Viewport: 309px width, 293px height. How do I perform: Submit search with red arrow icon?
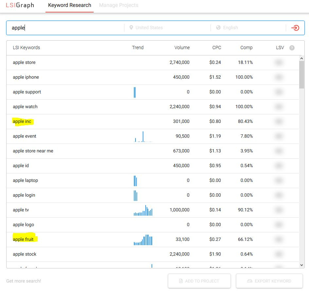pos(295,28)
